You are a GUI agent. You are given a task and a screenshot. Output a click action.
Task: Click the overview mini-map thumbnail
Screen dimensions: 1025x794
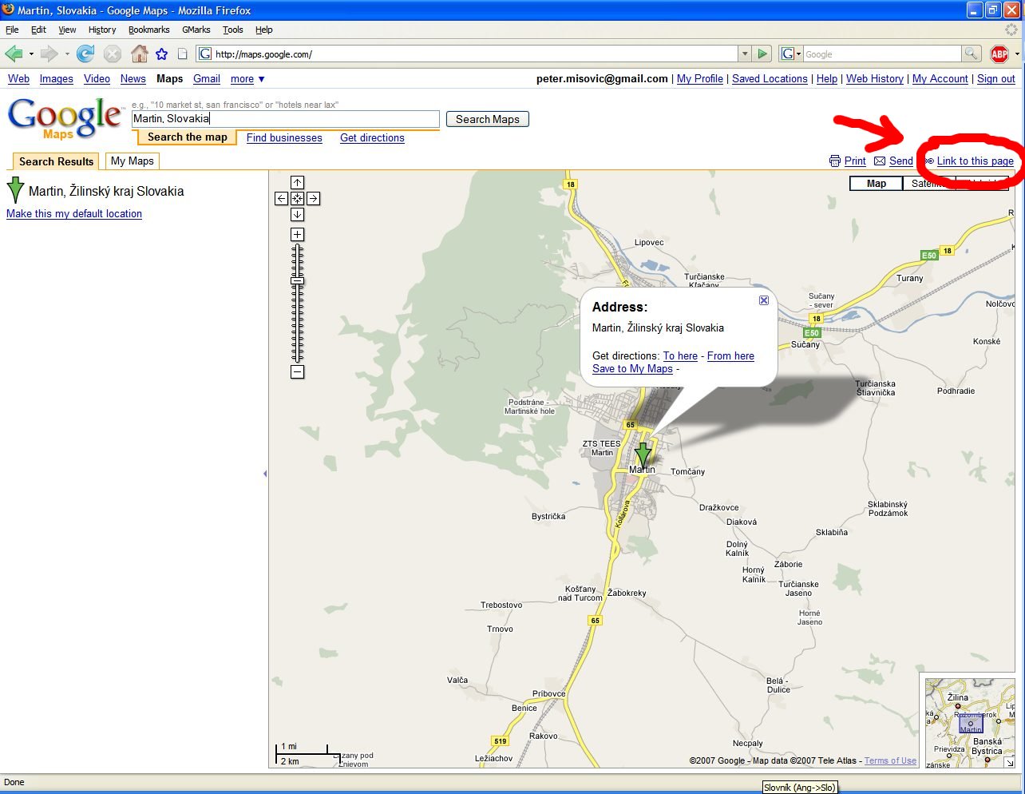point(970,722)
